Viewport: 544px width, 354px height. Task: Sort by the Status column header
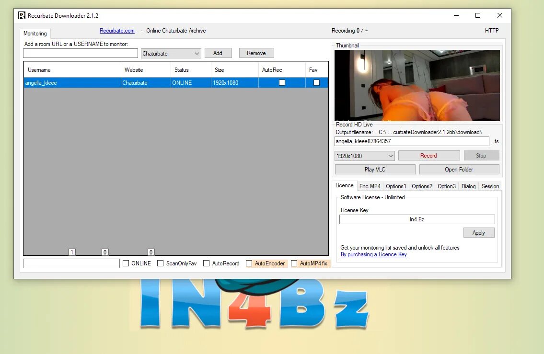tap(191, 69)
